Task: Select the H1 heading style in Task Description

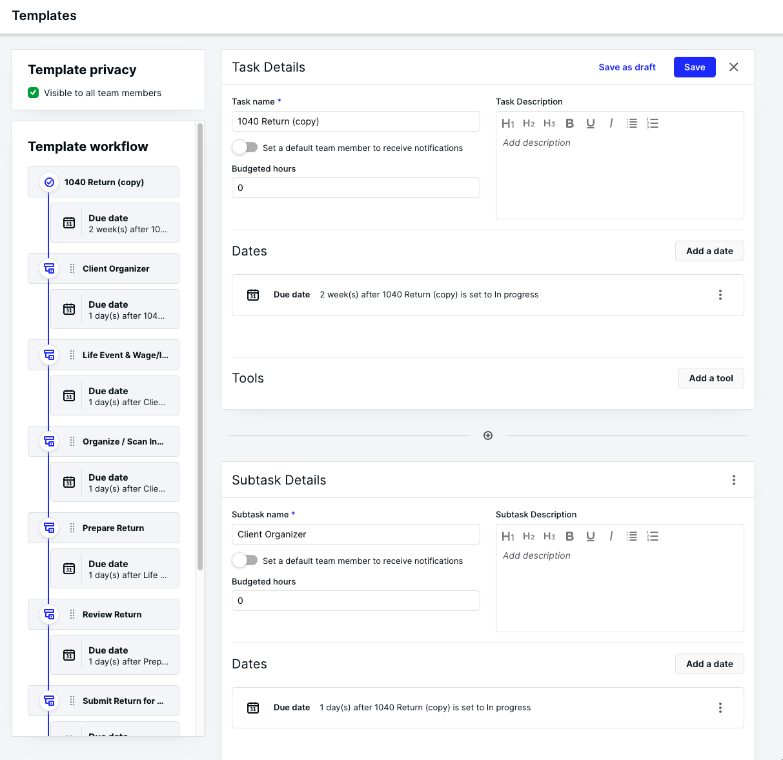Action: pos(509,123)
